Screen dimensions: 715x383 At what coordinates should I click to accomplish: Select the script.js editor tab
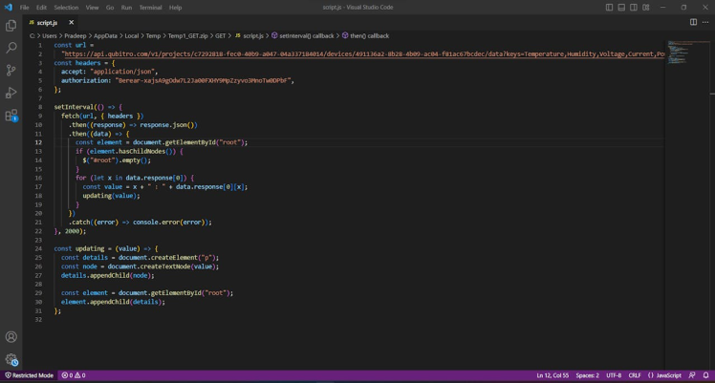(47, 22)
